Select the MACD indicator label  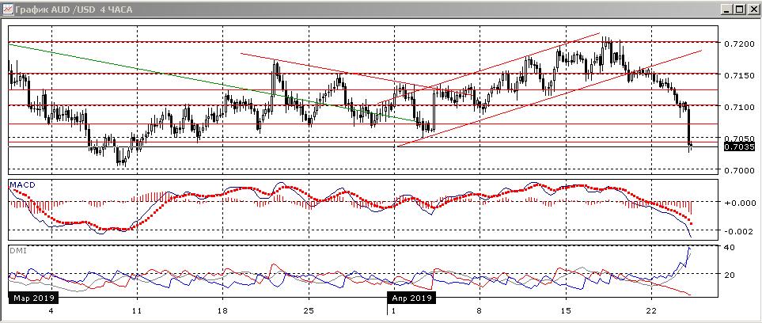coord(21,184)
